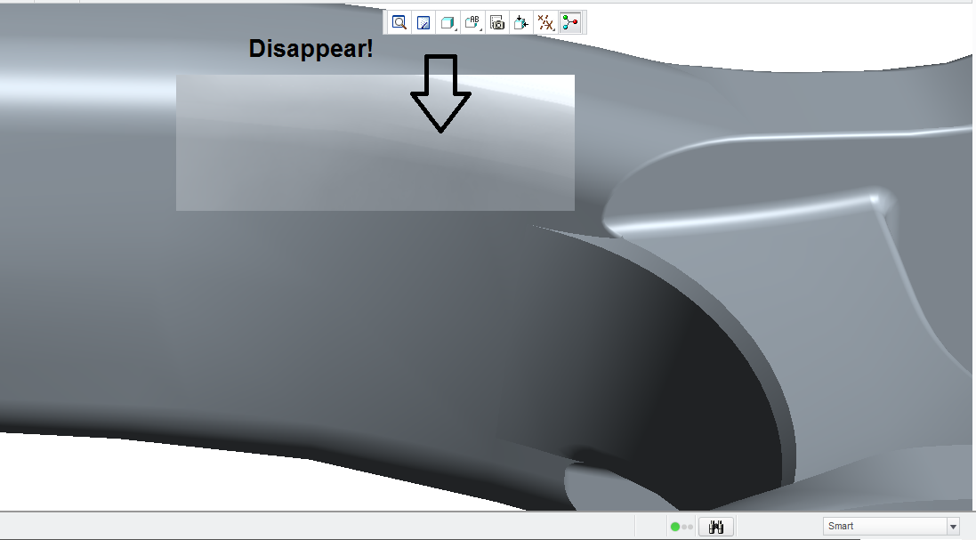Open the Display Style cube dropdown

(448, 23)
